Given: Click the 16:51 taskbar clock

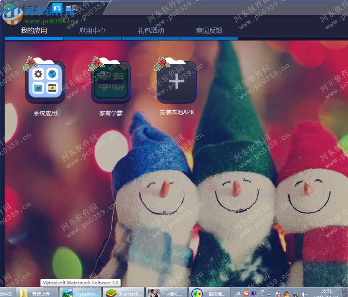Looking at the screenshot, I should click(326, 291).
